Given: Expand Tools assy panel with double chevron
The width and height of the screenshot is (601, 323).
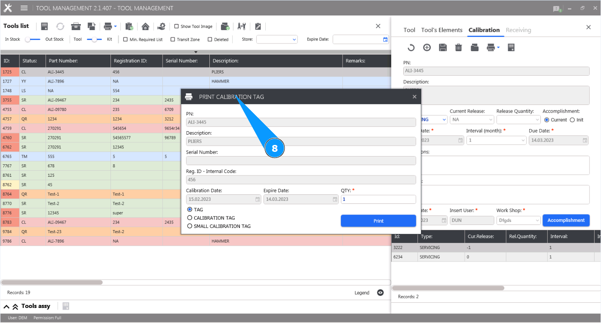Looking at the screenshot, I should point(15,306).
